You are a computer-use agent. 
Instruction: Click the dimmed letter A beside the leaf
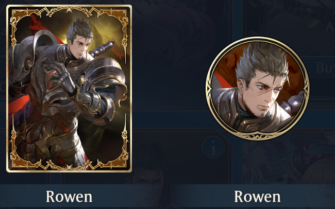click(330, 27)
